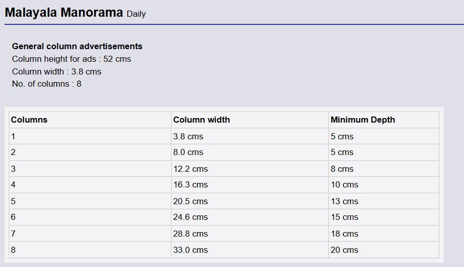The height and width of the screenshot is (267, 464).
Task: Click the 'Minimum Depth' table header
Action: coord(384,120)
